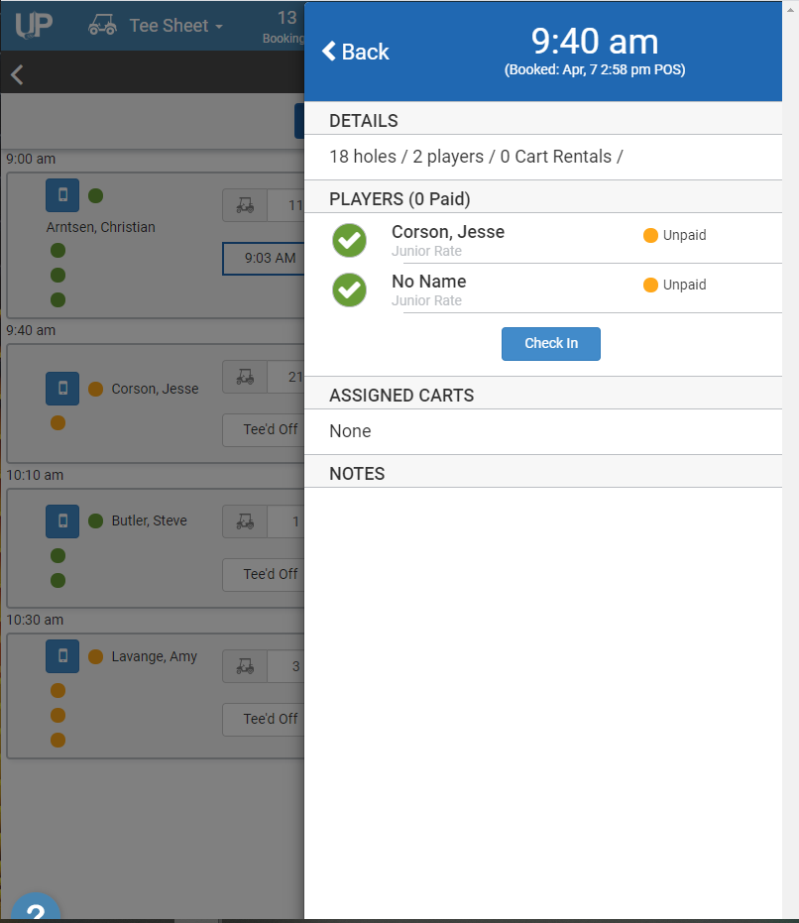The image size is (799, 923).
Task: Click the mobile icon in the 9:00 am booking
Action: (62, 195)
